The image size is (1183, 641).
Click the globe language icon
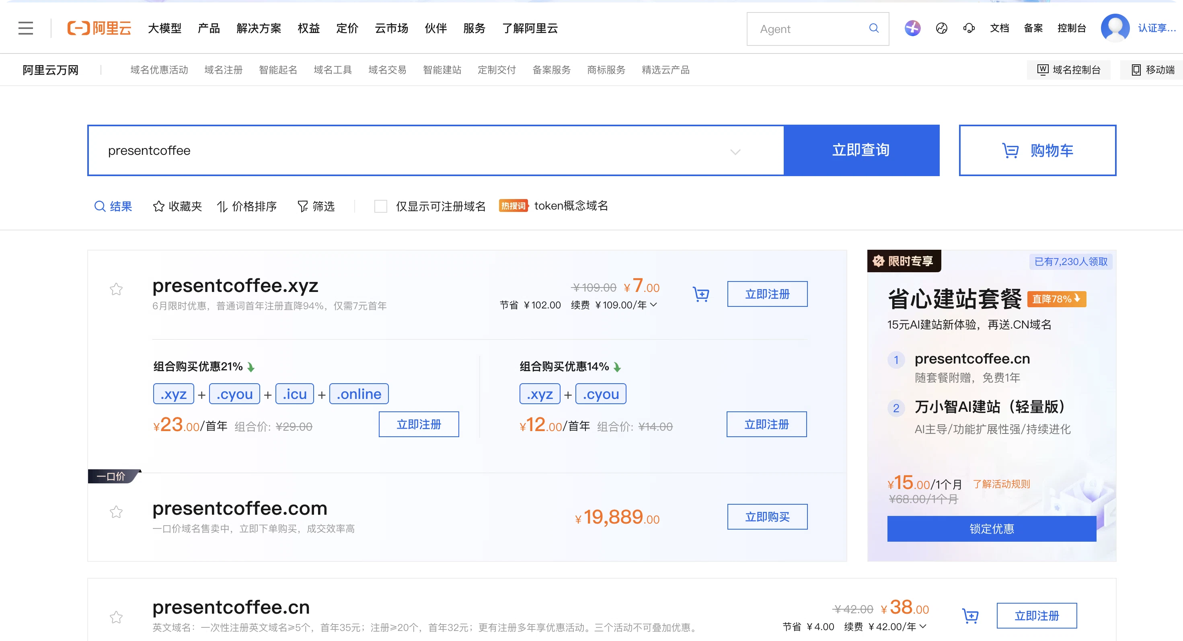coord(941,29)
